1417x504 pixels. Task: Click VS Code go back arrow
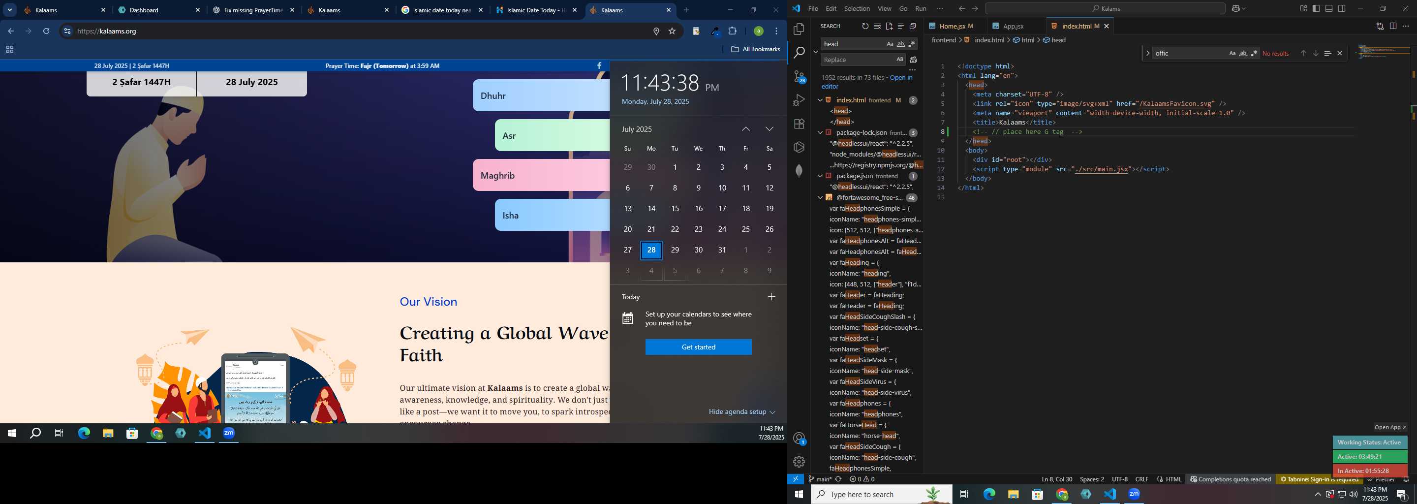pos(961,9)
